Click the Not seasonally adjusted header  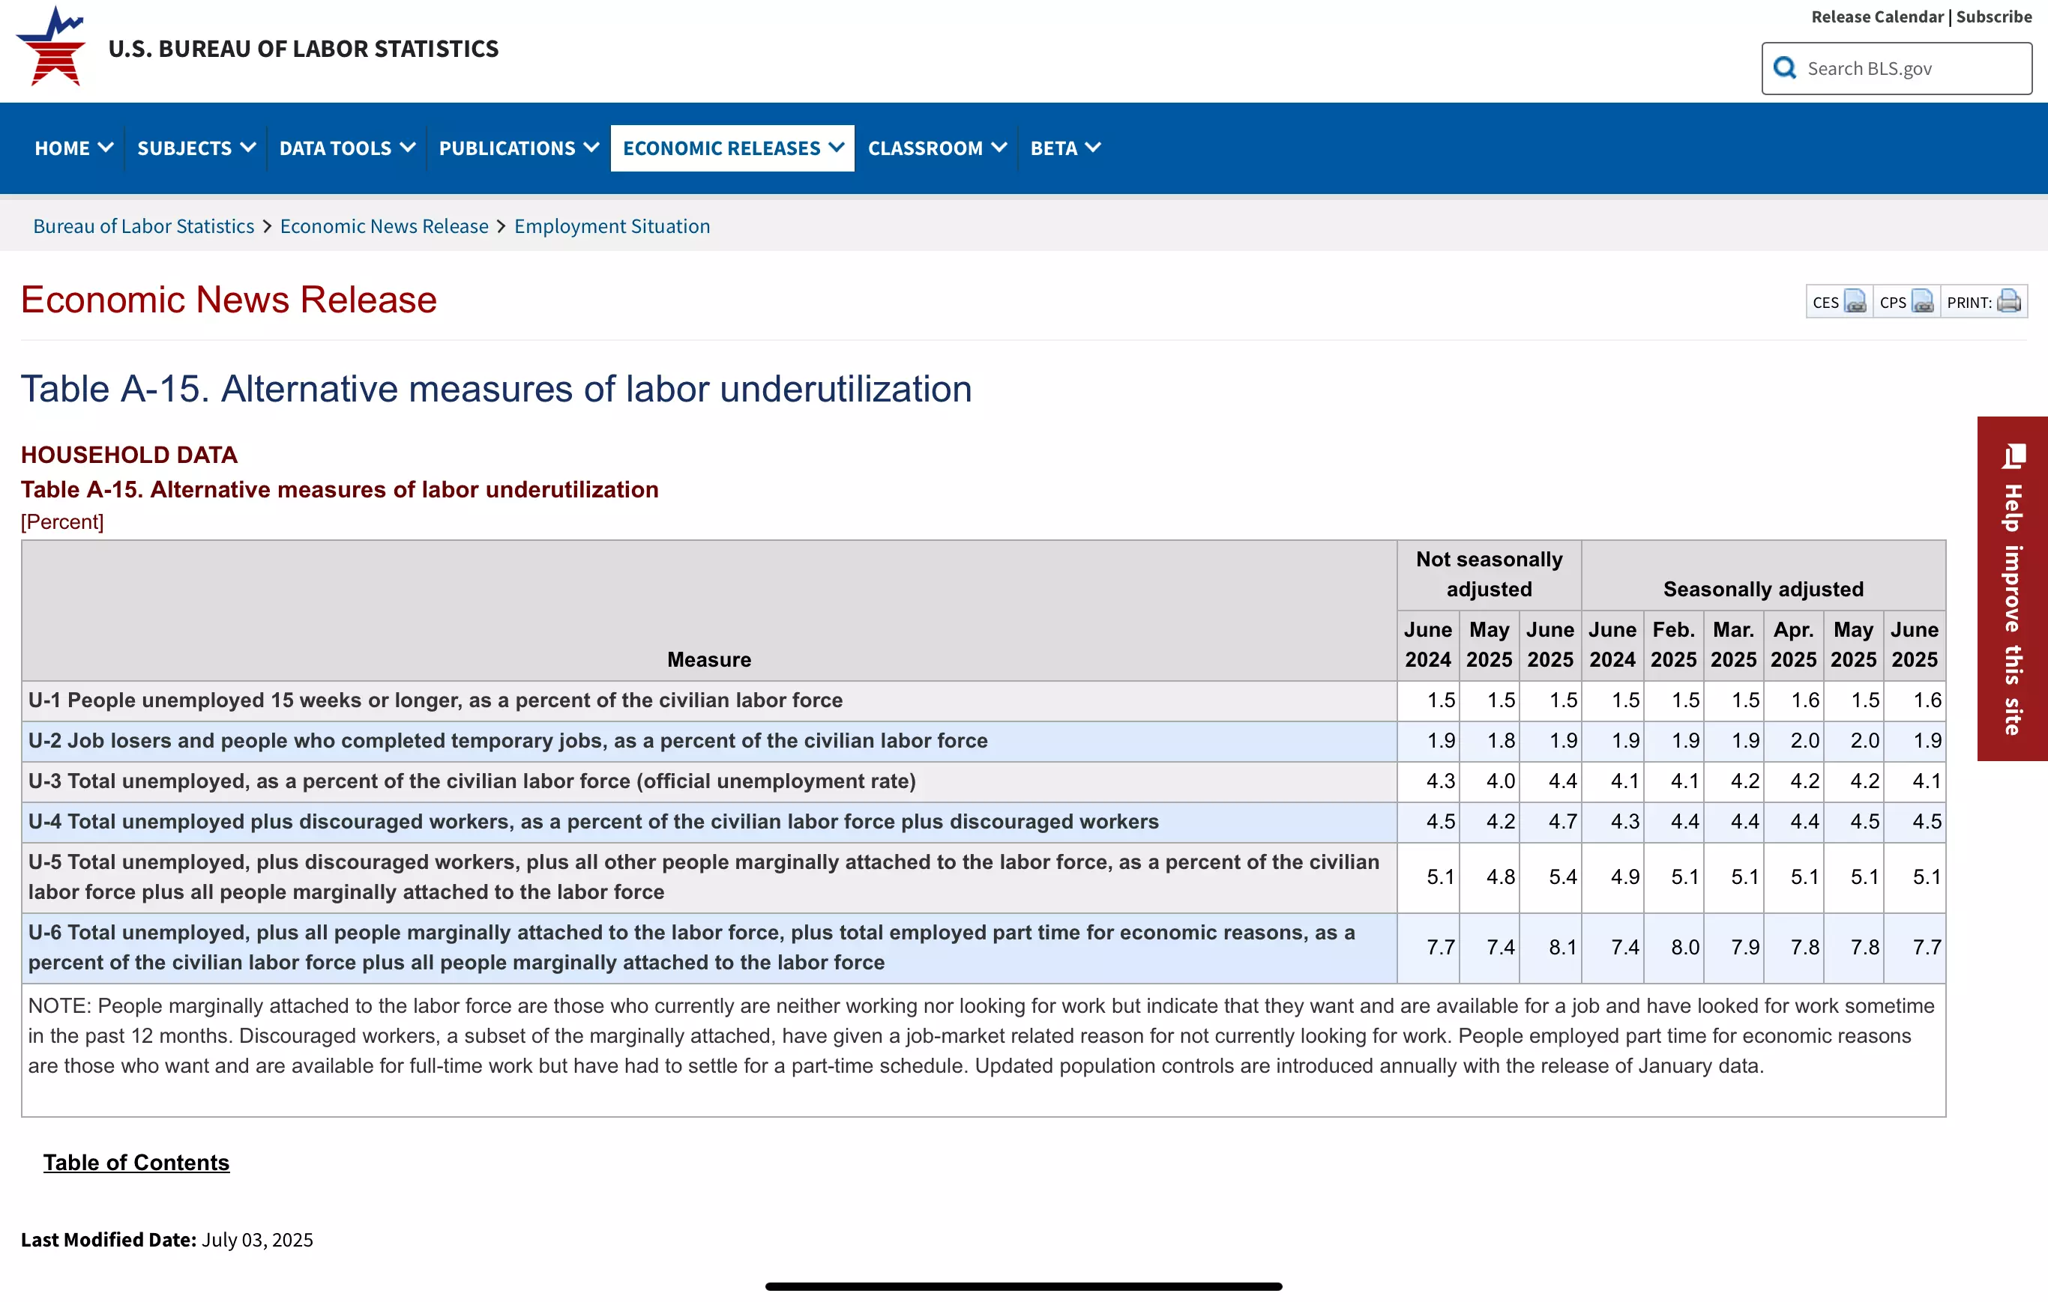pyautogui.click(x=1490, y=575)
